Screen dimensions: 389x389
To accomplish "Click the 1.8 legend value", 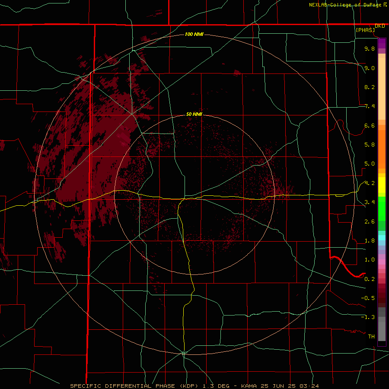I will [x=370, y=241].
